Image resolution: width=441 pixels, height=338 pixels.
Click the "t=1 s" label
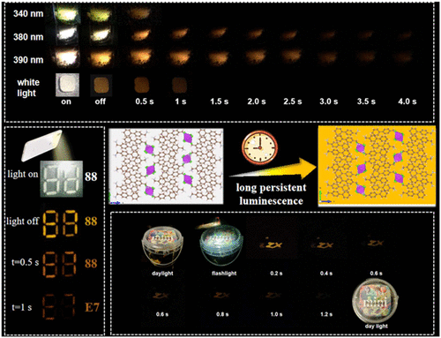click(x=22, y=307)
